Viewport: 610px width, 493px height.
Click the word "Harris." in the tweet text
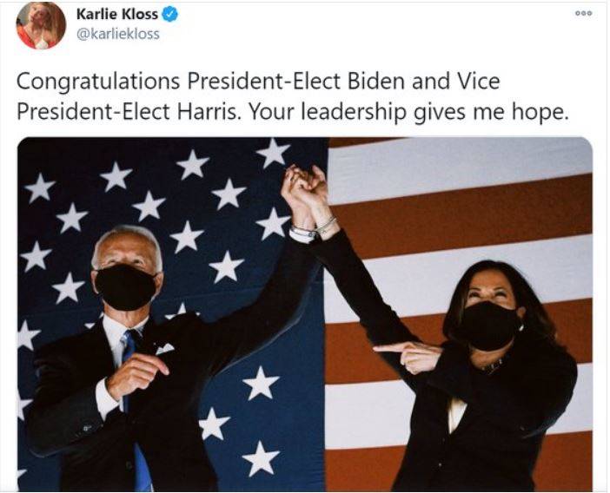(208, 112)
